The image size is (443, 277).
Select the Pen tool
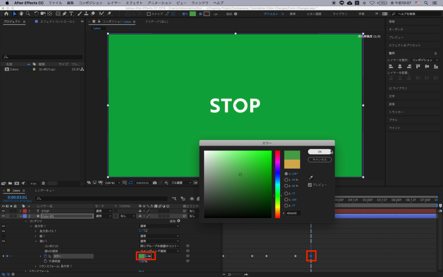[65, 14]
